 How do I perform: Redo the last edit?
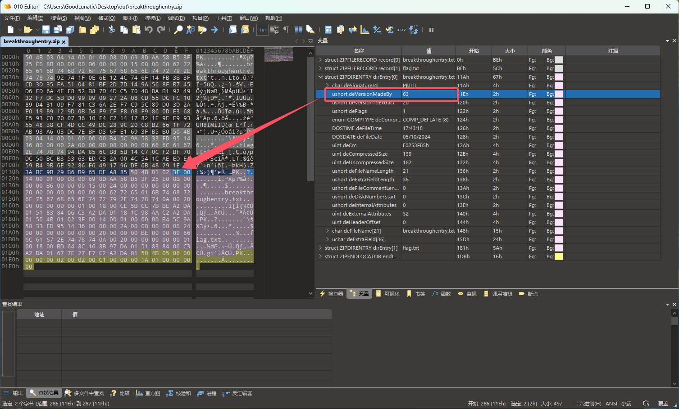coord(161,30)
